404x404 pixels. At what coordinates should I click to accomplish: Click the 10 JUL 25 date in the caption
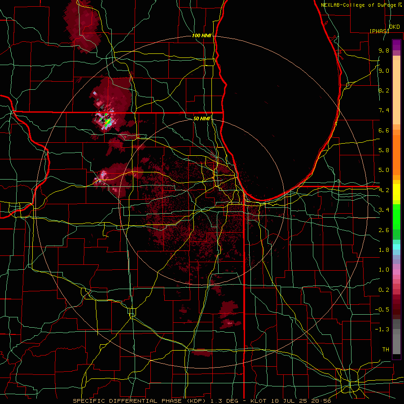point(288,401)
